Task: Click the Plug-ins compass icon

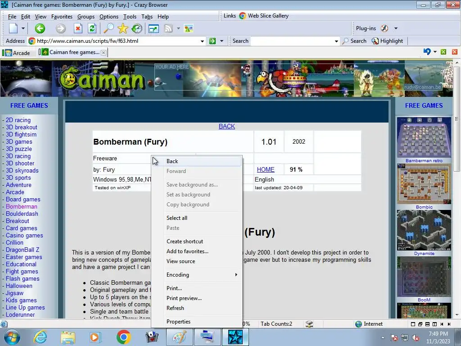Action: 384,28
